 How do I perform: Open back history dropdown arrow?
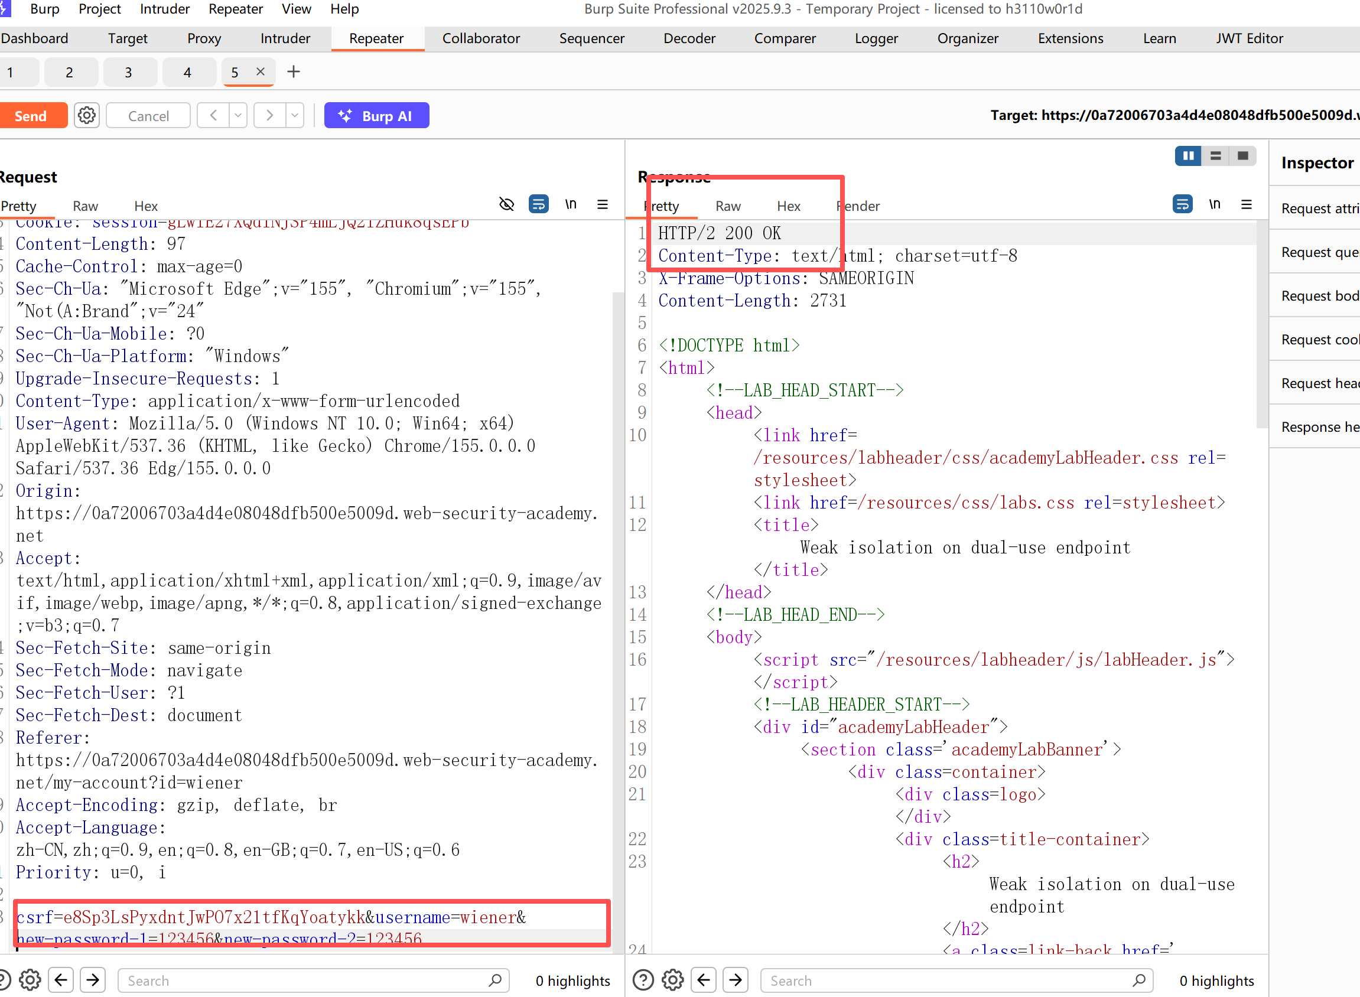click(x=239, y=115)
